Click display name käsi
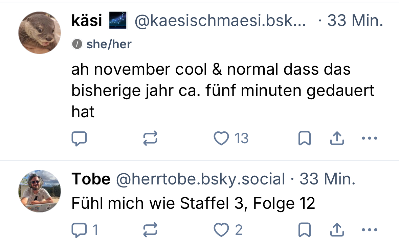This screenshot has height=252, width=399. pos(87,22)
